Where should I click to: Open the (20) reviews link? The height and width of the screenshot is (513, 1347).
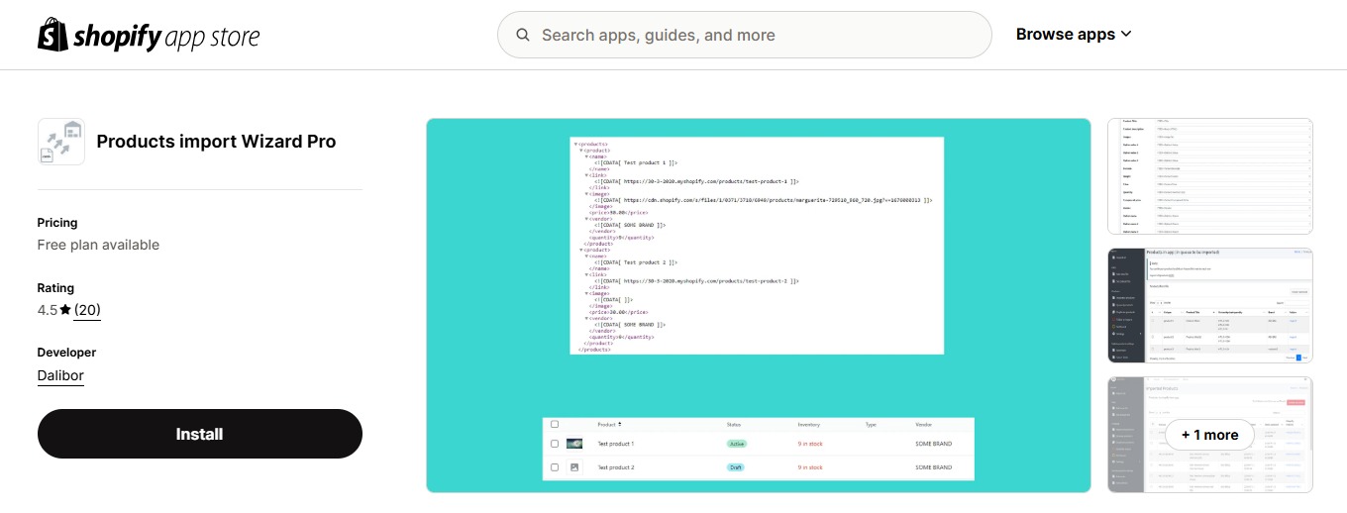[x=87, y=310]
